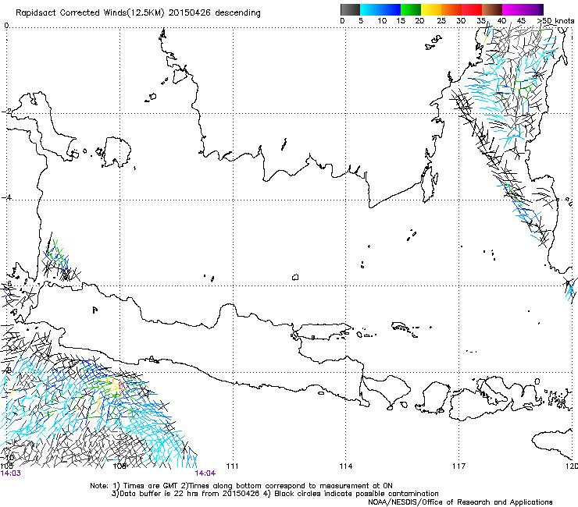
Task: Click the gray 0-5 knots color swatch
Action: [x=350, y=9]
